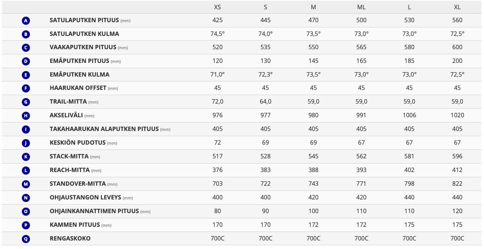The width and height of the screenshot is (484, 249).
Task: Click the circled O icon for Ohjainkannattimen pituus
Action: 26,212
